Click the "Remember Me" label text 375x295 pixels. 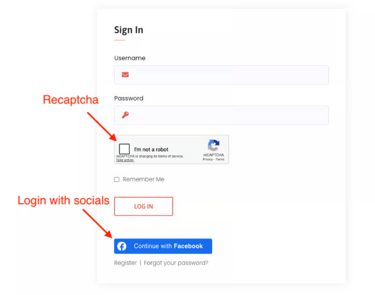coord(143,179)
